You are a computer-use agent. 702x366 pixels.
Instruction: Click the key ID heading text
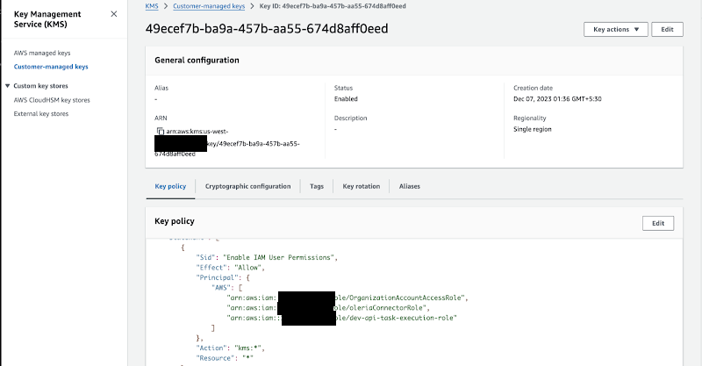267,29
